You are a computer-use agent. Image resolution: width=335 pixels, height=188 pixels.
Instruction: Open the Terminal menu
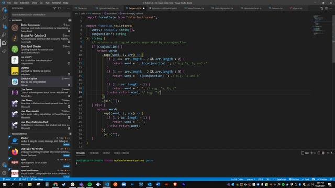click(x=57, y=3)
